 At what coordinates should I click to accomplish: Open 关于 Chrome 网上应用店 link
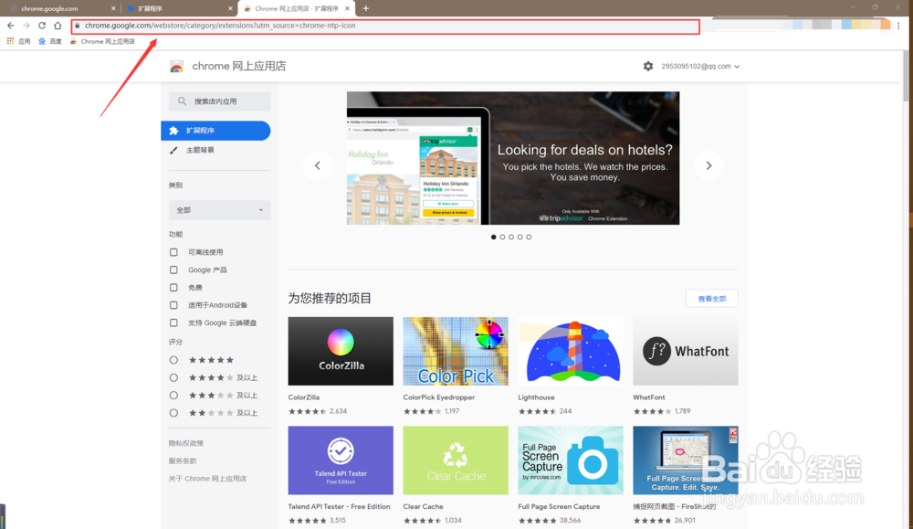pos(208,479)
